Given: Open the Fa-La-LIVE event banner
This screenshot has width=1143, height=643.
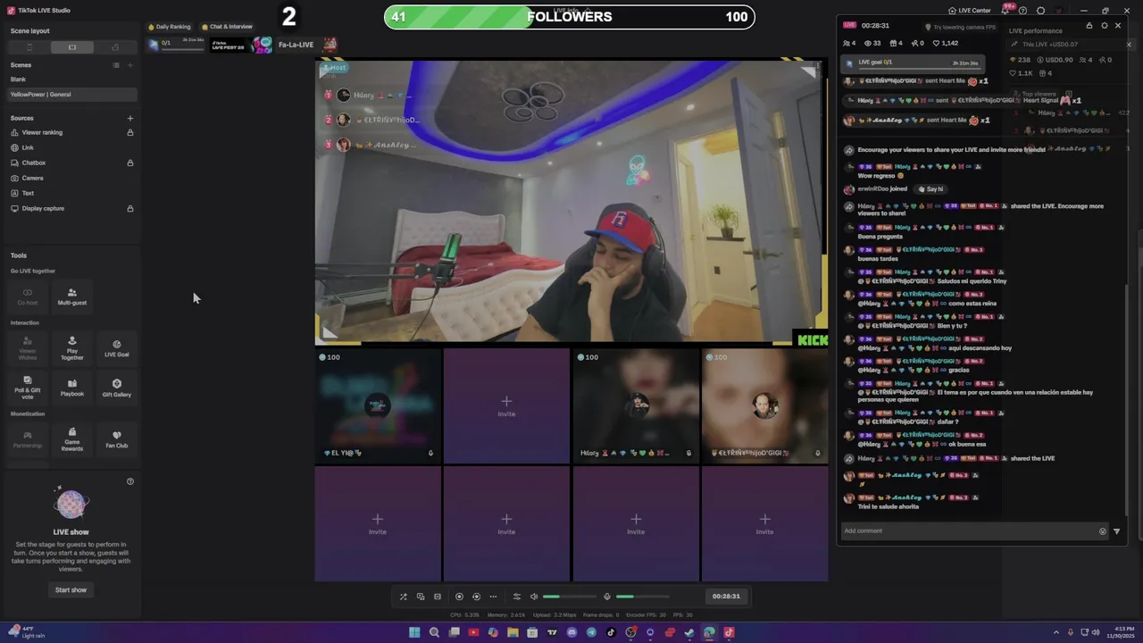Looking at the screenshot, I should 307,45.
